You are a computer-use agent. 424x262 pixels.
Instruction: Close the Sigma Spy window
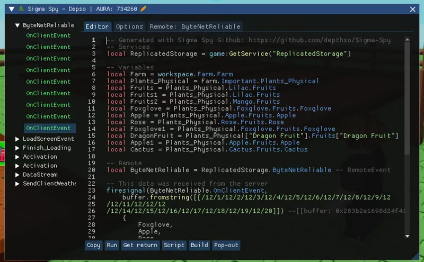413,9
